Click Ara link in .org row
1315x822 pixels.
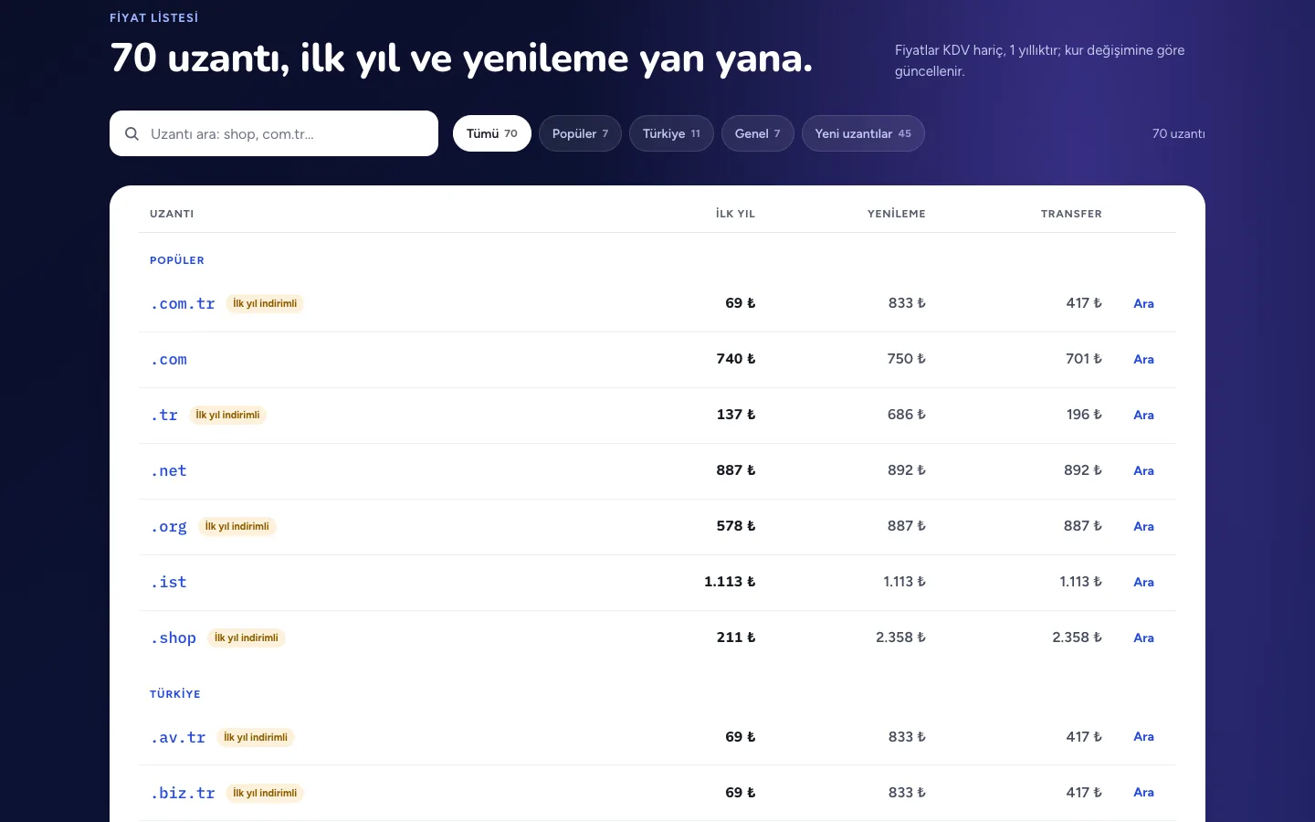pyautogui.click(x=1143, y=526)
